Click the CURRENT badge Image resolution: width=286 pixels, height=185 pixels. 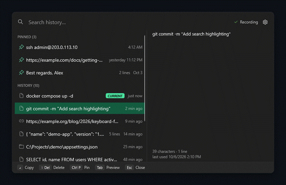click(115, 96)
